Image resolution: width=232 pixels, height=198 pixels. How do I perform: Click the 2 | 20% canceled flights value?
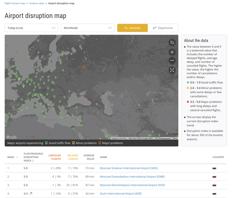56,168
